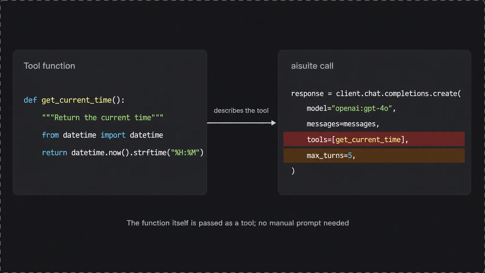Click the 'model="openai:gpt-4o"' line
The height and width of the screenshot is (273, 485).
[351, 109]
